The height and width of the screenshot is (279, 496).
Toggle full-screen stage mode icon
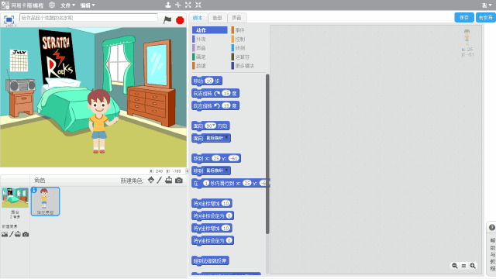[x=9, y=20]
